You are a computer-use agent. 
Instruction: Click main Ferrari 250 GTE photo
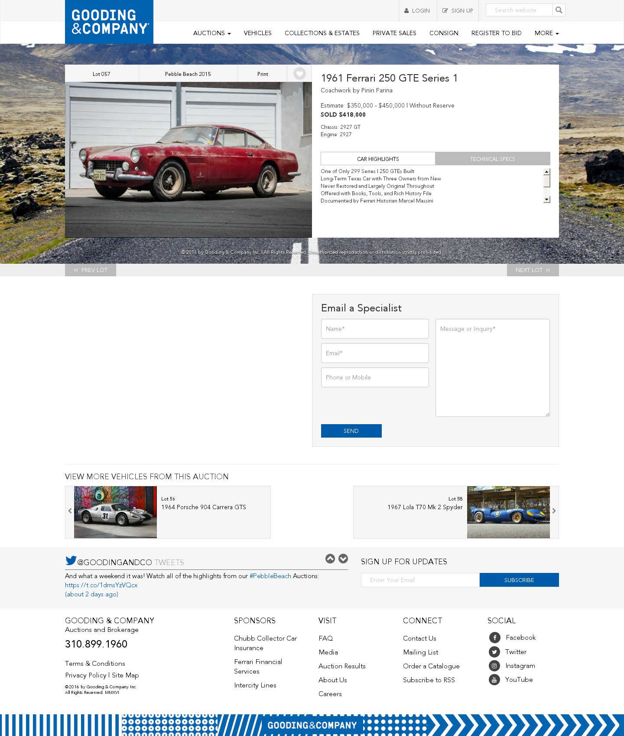click(188, 160)
